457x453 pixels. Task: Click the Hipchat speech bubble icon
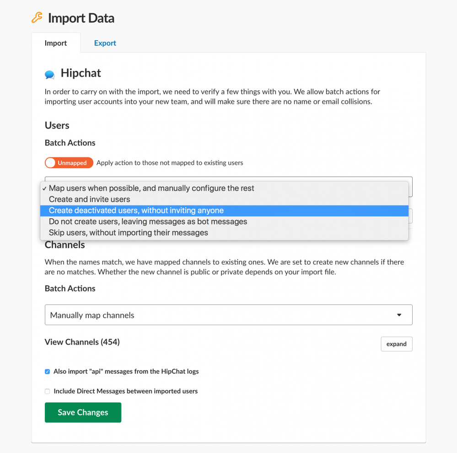pyautogui.click(x=49, y=75)
